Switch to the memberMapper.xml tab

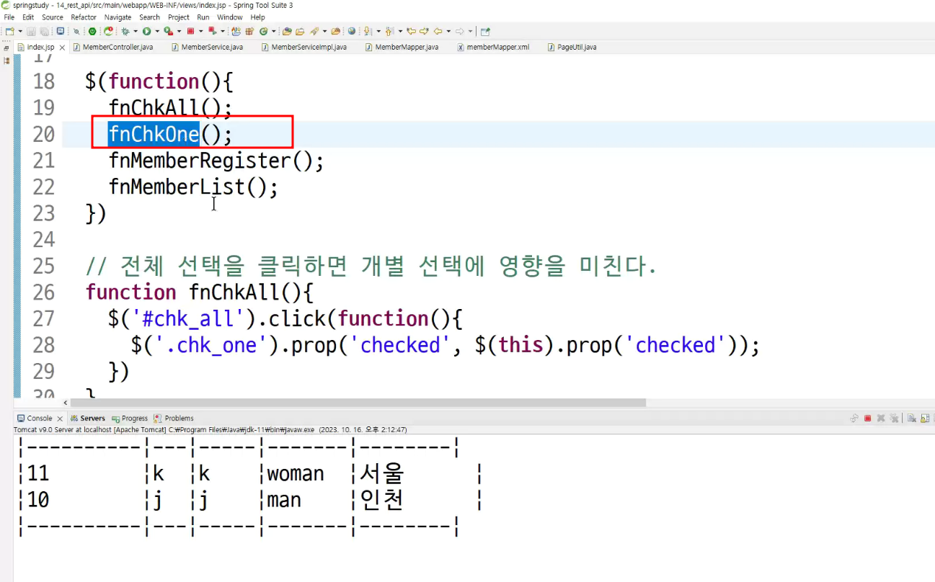(493, 48)
